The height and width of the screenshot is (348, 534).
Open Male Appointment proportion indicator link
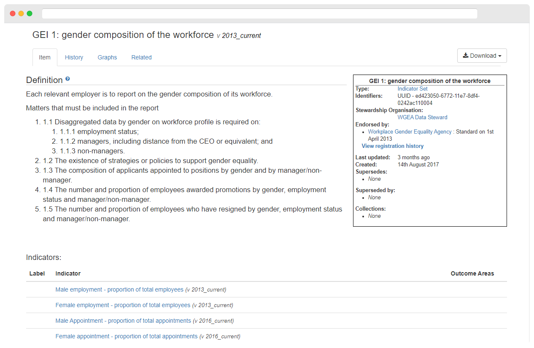[x=123, y=321]
